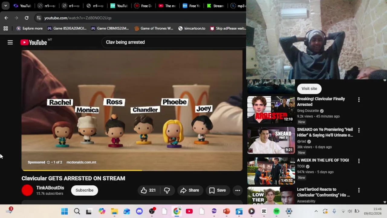The image size is (387, 218).
Task: Open the tab search dropdown in Chrome
Action: tap(5, 6)
